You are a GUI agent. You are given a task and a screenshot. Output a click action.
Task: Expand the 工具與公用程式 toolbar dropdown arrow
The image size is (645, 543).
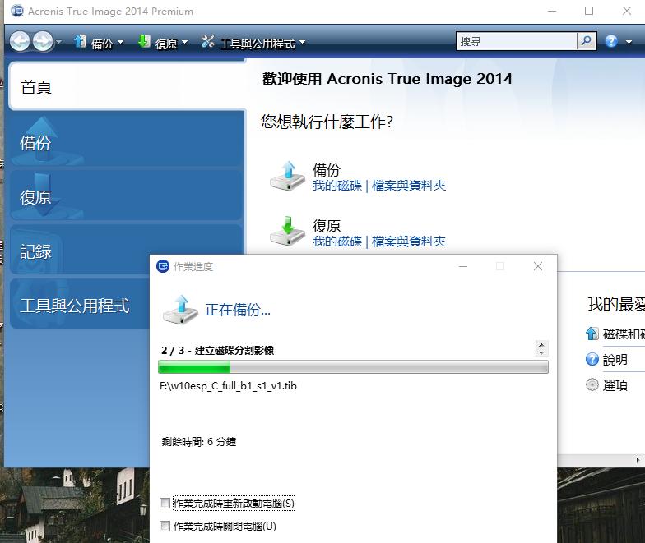tap(303, 42)
